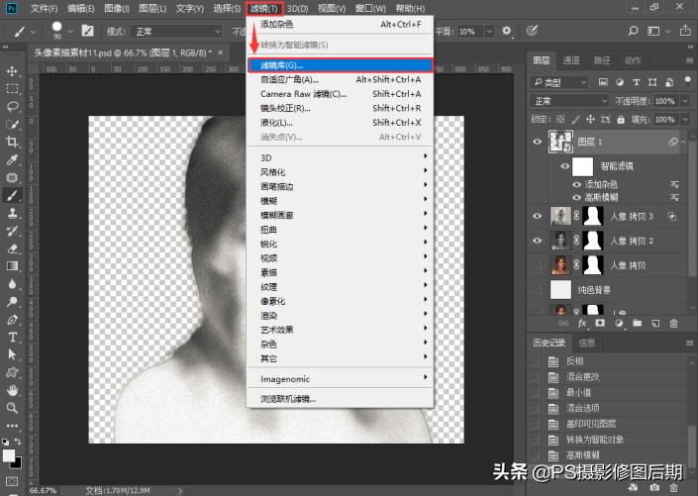Select the Path Selection tool

coord(12,354)
